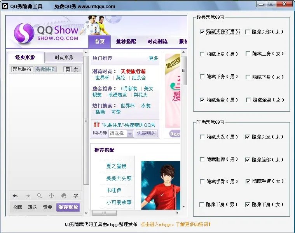Click the 赠送 button
The height and width of the screenshot is (233, 295).
32,207
